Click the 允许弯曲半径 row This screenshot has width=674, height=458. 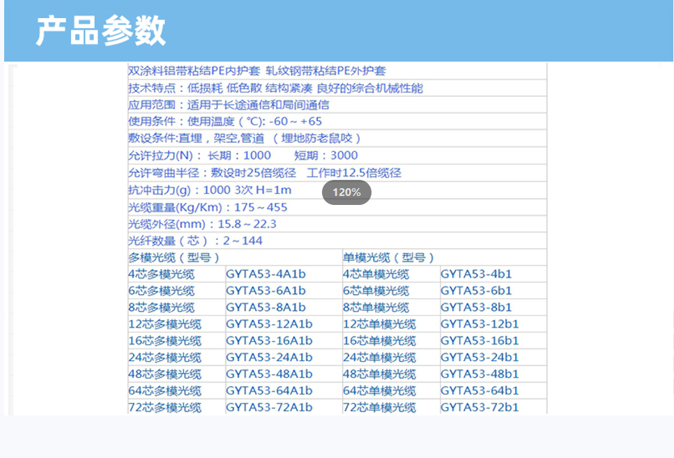tap(265, 173)
